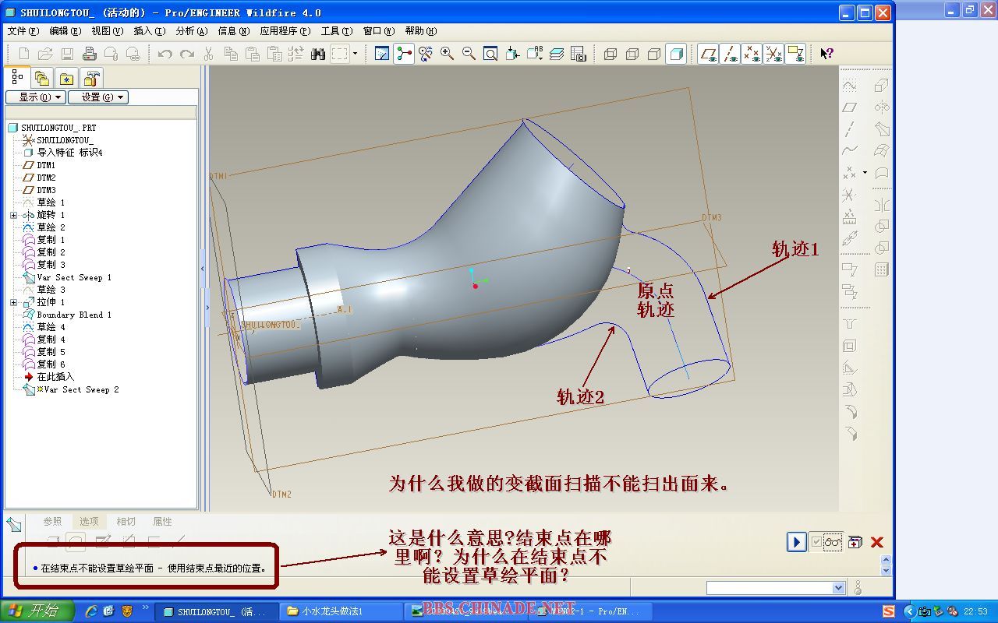
Task: Click the What's This help cursor icon
Action: tap(827, 54)
